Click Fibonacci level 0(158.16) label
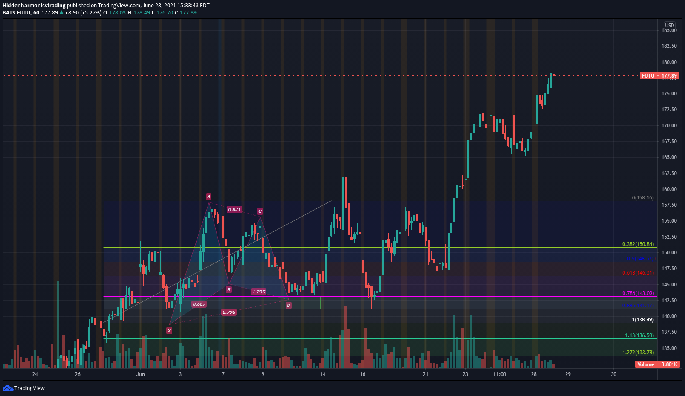 pos(643,198)
